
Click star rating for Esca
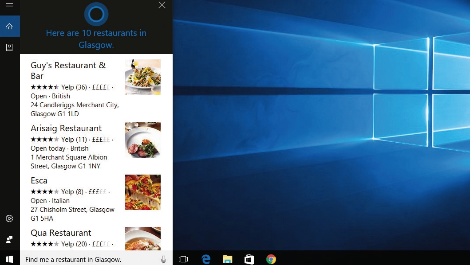pos(45,191)
